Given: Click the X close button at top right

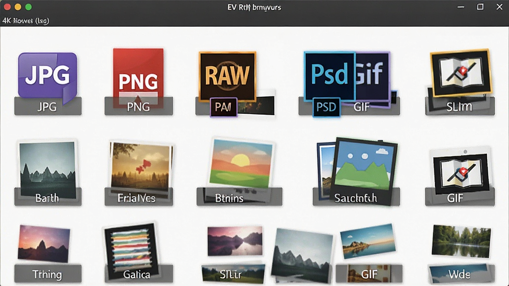Looking at the screenshot, I should pyautogui.click(x=499, y=7).
